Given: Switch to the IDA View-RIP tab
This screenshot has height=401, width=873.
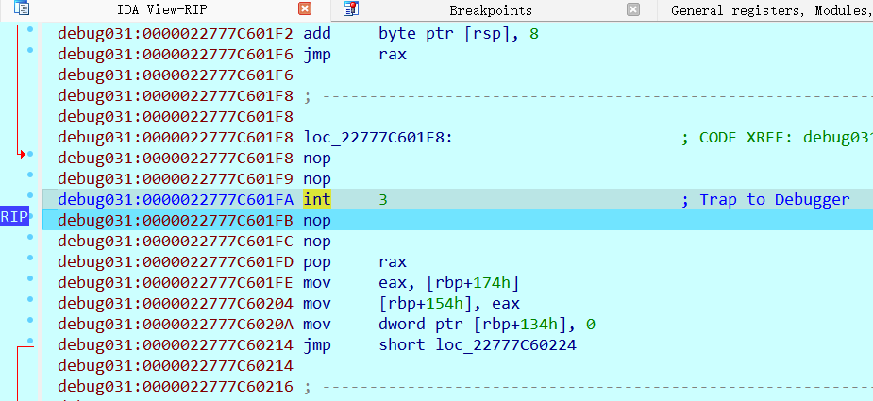Looking at the screenshot, I should 162,10.
